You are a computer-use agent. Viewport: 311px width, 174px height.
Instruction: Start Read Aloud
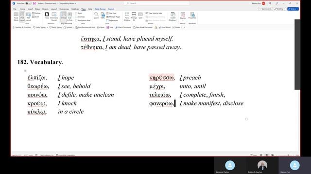click(x=165, y=28)
